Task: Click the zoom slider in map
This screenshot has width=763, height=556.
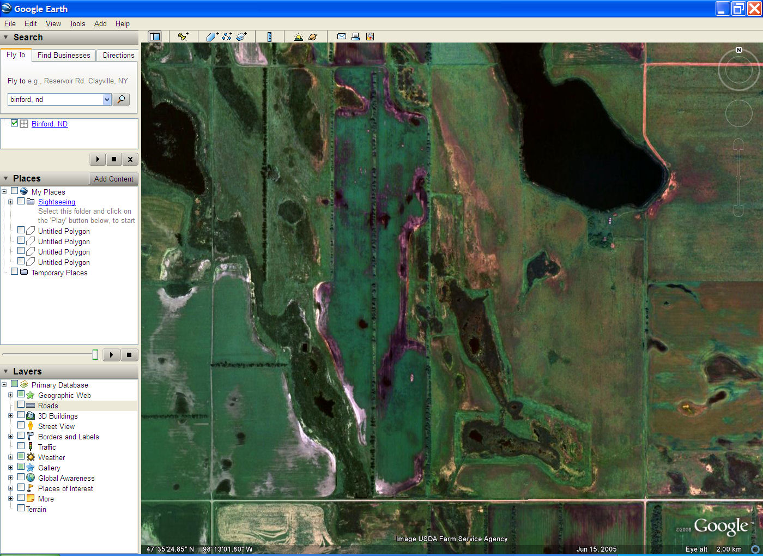Action: pos(738,178)
